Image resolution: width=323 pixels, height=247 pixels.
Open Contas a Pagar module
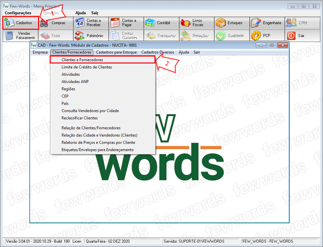[x=126, y=22]
